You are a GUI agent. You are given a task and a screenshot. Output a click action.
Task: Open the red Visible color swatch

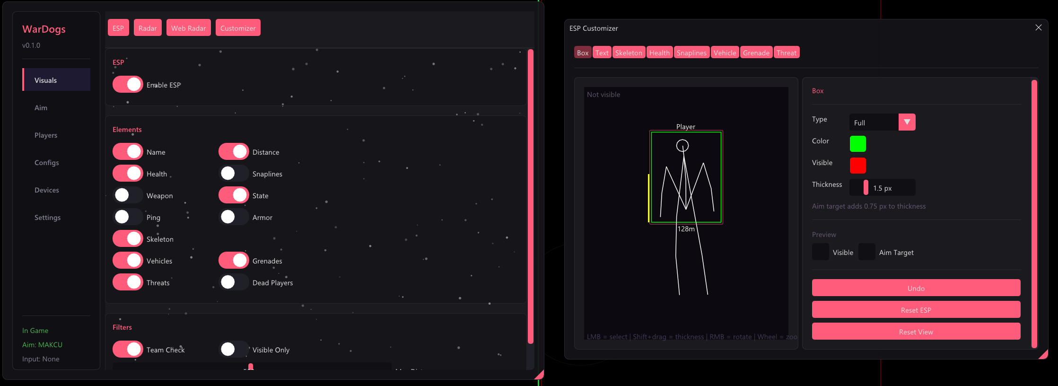[858, 166]
